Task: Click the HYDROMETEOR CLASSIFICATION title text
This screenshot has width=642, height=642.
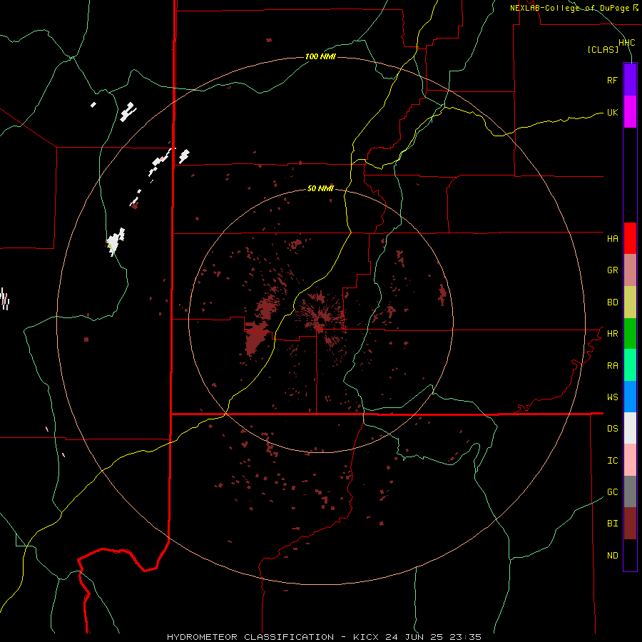Action: pyautogui.click(x=250, y=637)
